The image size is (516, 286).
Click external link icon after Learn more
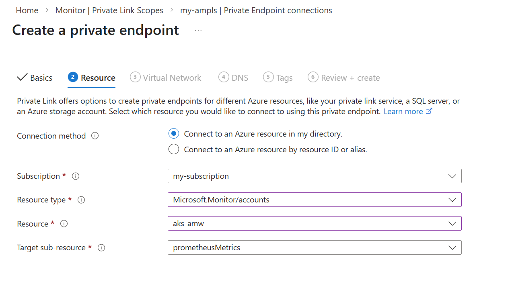tap(429, 111)
